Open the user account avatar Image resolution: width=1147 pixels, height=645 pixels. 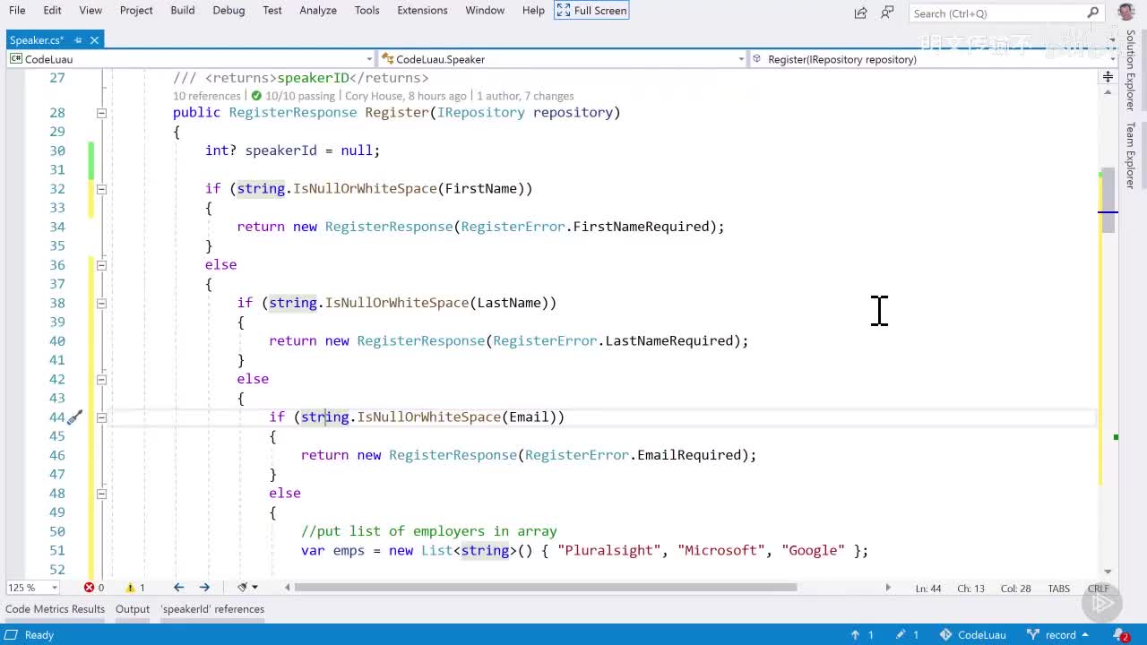[x=1126, y=12]
